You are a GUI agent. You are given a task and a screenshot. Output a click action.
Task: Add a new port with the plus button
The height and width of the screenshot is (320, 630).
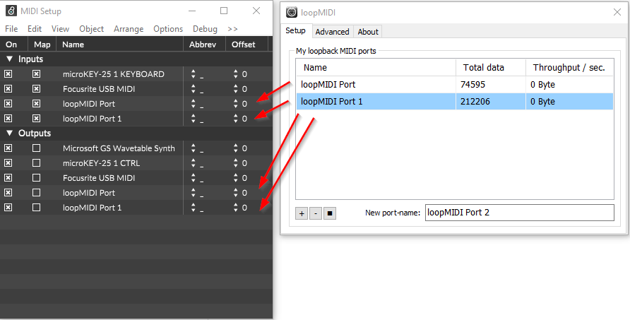302,213
